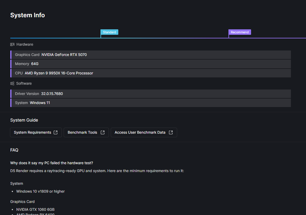Select the Recommend marker on benchmark bar
Image resolution: width=306 pixels, height=215 pixels.
tap(240, 32)
